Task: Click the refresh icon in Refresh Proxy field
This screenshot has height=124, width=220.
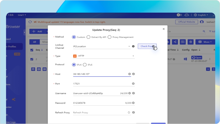Action: pyautogui.click(x=129, y=113)
